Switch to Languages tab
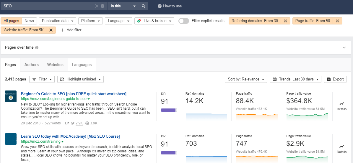 (x=82, y=65)
